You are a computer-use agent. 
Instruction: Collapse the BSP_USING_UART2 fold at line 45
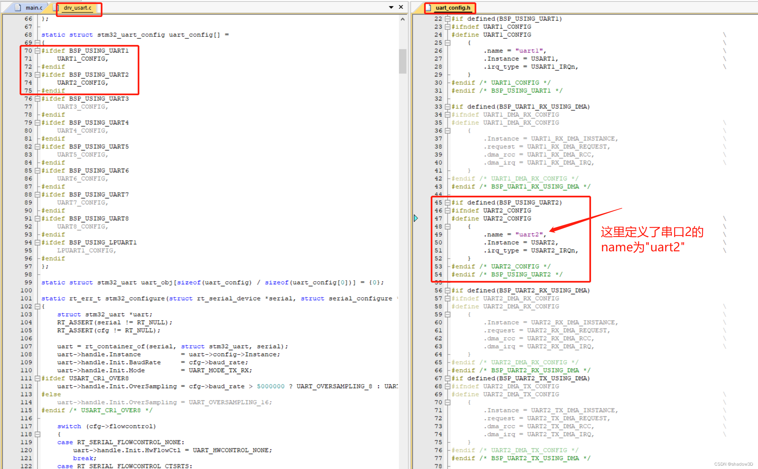click(x=448, y=202)
